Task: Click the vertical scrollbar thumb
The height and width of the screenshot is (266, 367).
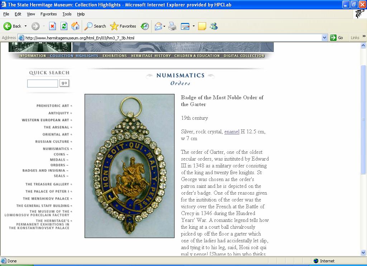Action: [363, 119]
